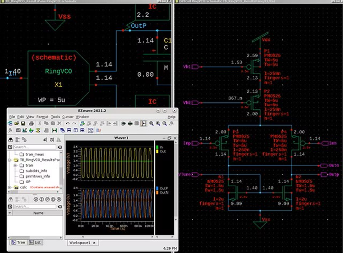Expand the tran folder in tree

16,165
